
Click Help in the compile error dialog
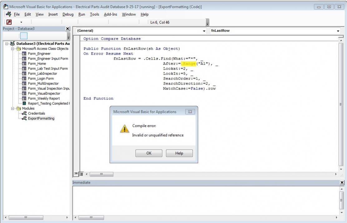pos(179,153)
